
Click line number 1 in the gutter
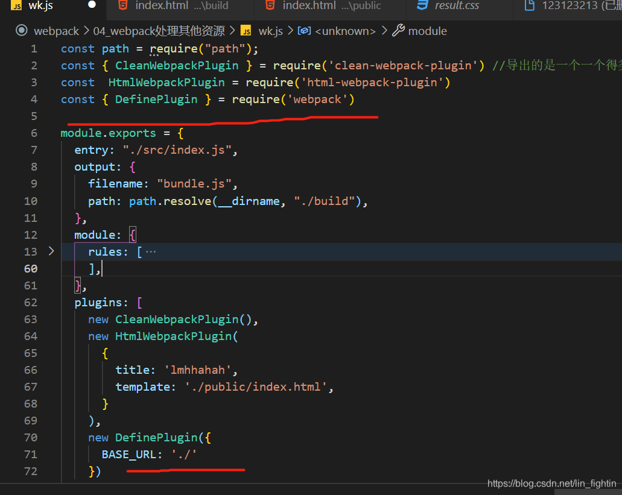click(34, 49)
